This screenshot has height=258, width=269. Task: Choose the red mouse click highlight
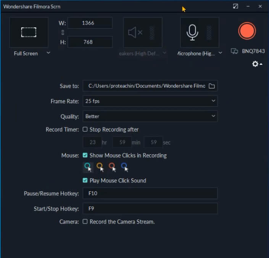coord(112,167)
